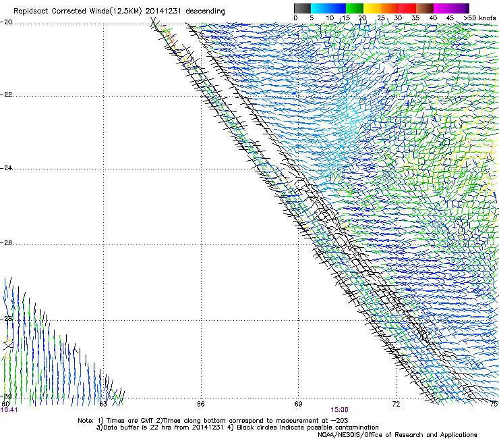Click the brown 35-40 knots legend swatch
499x439 pixels.
pos(425,8)
